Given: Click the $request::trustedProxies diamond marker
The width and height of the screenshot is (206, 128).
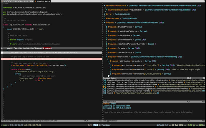Looking at the screenshot, I should [106, 27].
